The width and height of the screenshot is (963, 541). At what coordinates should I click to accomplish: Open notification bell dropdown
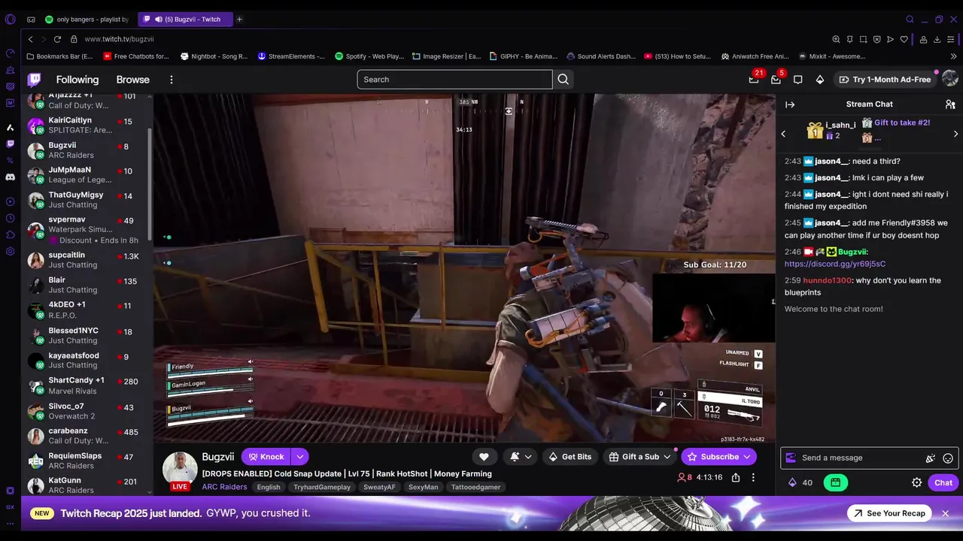coord(521,457)
